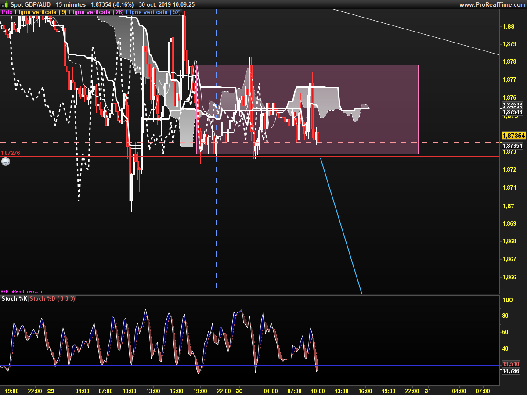The height and width of the screenshot is (395, 527).
Task: Click the 1,878 price axis label
Action: click(509, 62)
